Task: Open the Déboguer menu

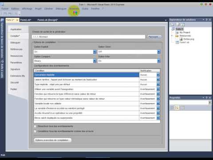Action: tap(61, 9)
